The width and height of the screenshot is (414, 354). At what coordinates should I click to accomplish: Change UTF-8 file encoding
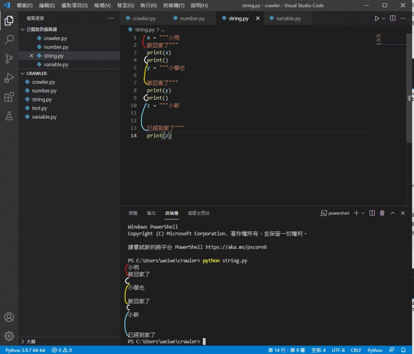338,350
